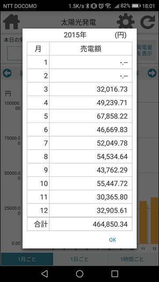159x282 pixels.
Task: Switch to the 1時間ごと tab
Action: pos(132,259)
